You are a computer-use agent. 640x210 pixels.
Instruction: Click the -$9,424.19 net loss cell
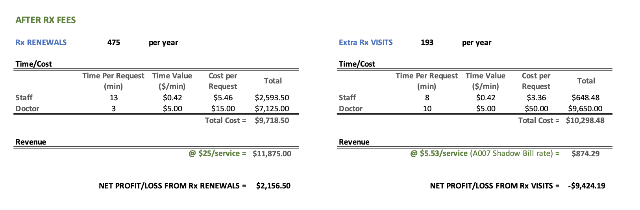586,186
